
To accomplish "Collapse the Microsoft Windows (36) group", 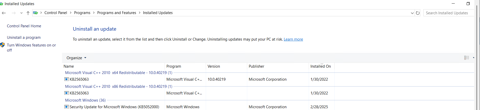I will (85, 100).
